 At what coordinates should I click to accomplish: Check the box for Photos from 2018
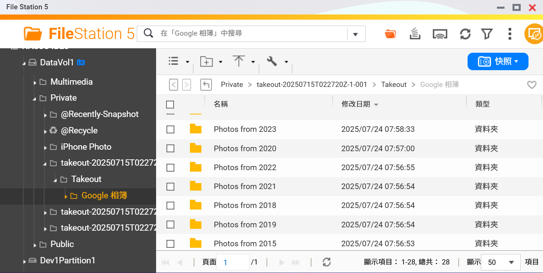tap(170, 205)
